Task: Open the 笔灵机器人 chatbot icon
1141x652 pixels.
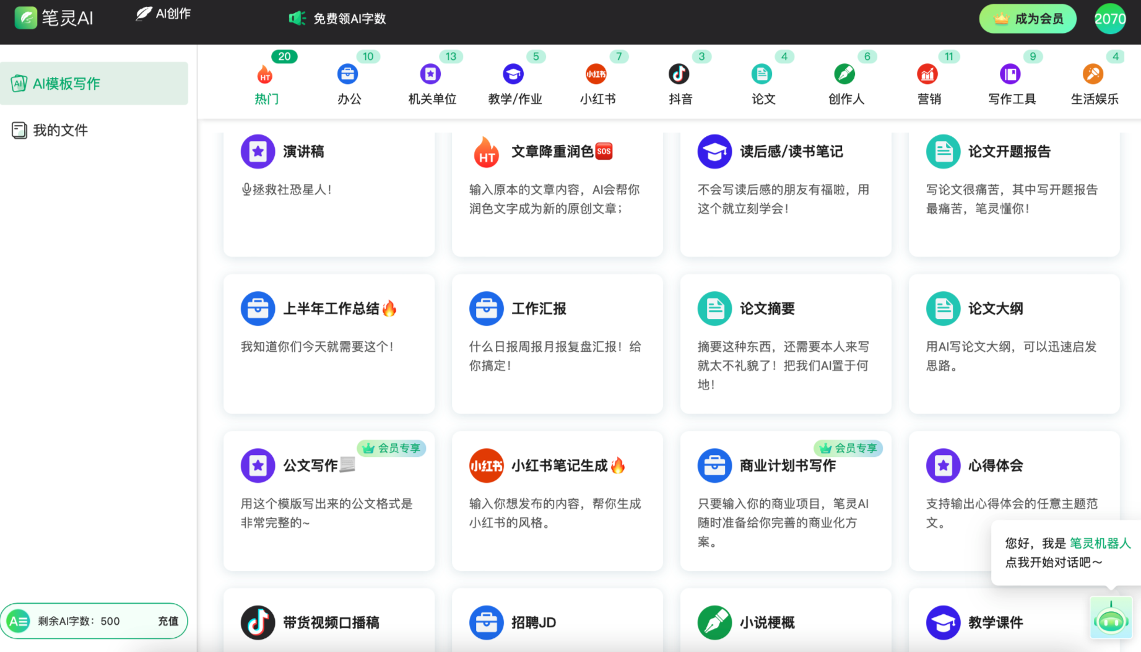Action: coord(1111,618)
